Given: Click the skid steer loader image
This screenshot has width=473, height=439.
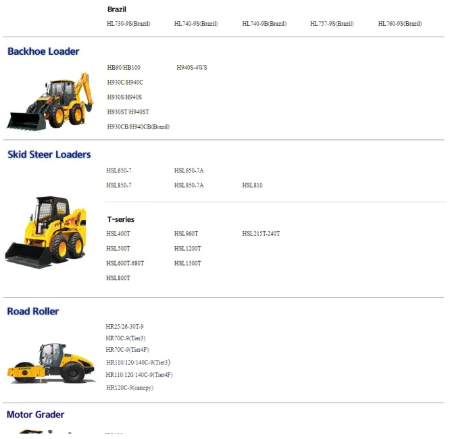Looking at the screenshot, I should click(45, 232).
